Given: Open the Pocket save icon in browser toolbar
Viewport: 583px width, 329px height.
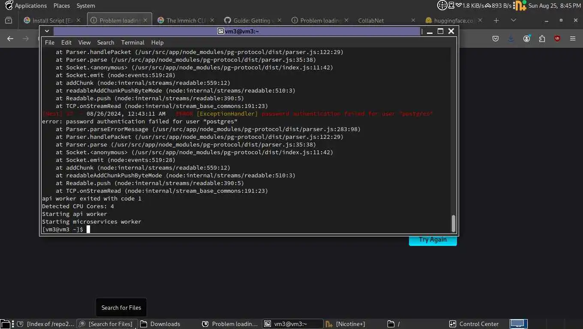Looking at the screenshot, I should click(496, 39).
